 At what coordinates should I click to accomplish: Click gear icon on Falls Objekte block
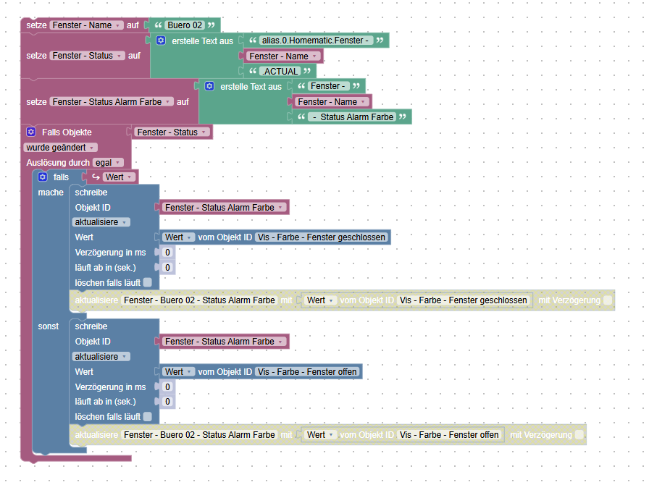click(x=31, y=132)
